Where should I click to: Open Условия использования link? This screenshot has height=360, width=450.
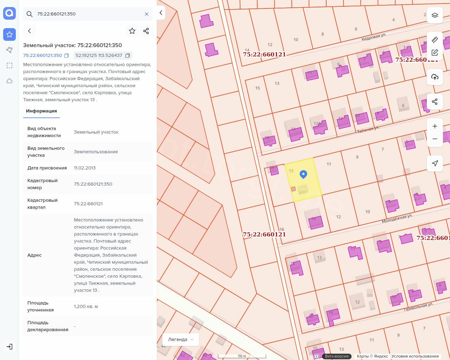click(x=415, y=356)
